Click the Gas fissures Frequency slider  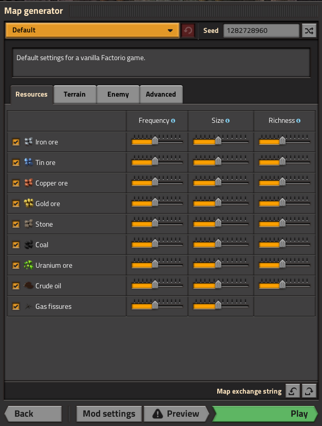157,305
